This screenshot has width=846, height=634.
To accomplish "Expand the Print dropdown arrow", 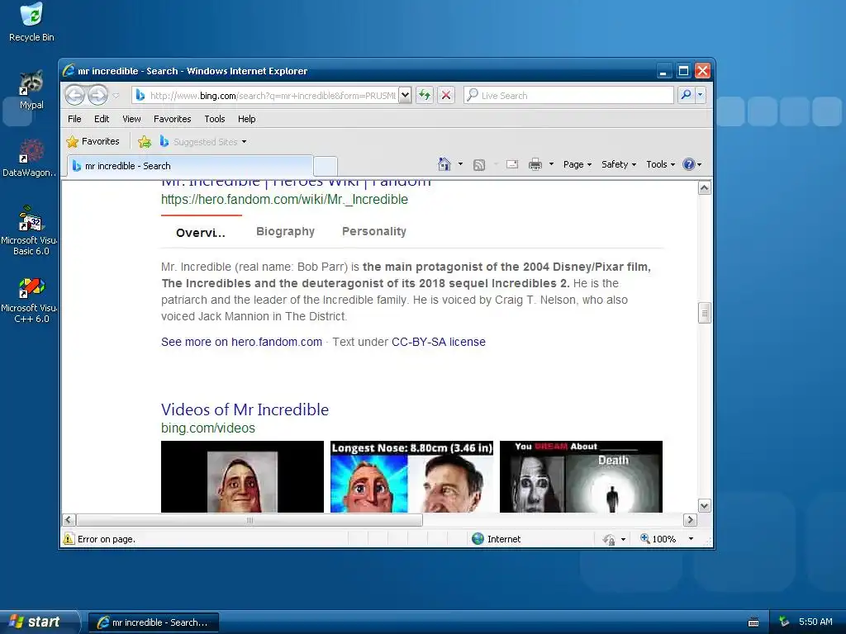I will tap(551, 164).
